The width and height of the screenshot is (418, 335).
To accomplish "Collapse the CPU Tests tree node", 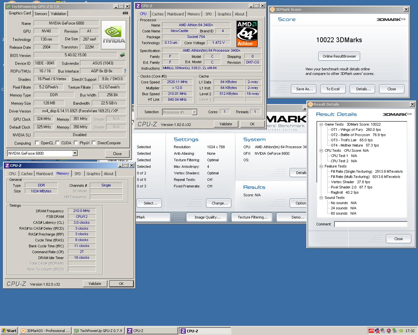I will (x=321, y=150).
